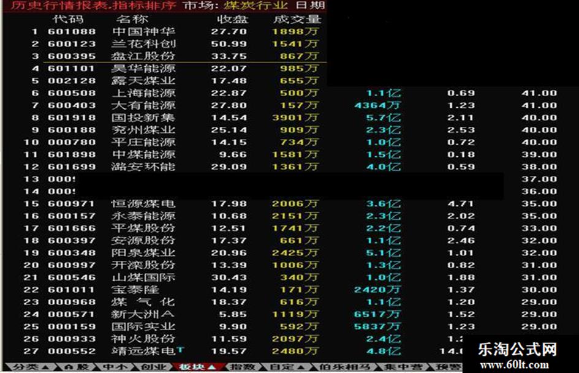Image resolution: width=579 pixels, height=373 pixels.
Task: Click stock code 000552
Action: click(x=72, y=351)
